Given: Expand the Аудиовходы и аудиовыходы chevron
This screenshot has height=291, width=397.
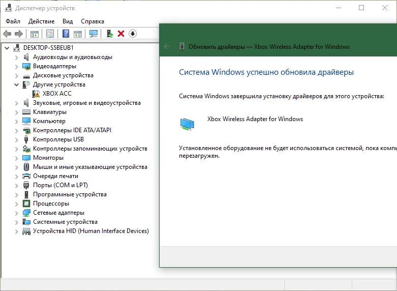Looking at the screenshot, I should click(x=16, y=57).
